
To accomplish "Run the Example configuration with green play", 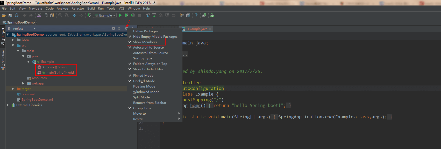I will [x=120, y=15].
